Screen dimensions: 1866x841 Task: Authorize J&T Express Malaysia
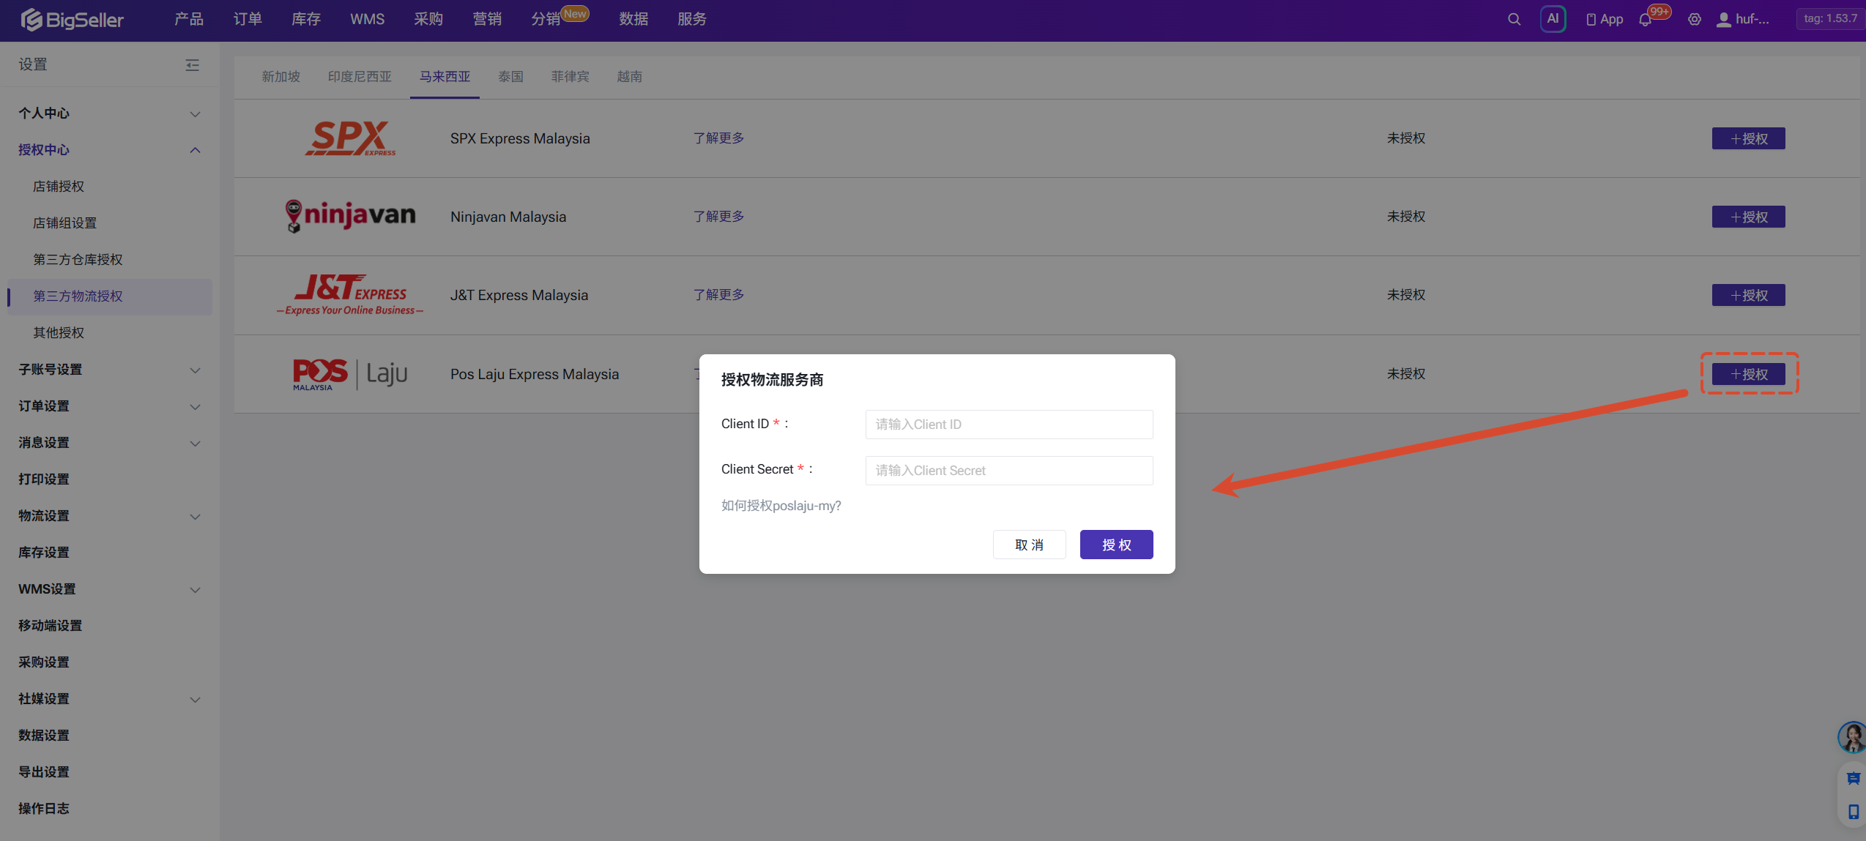(x=1748, y=295)
